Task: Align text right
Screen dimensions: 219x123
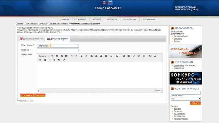Action: (x=101, y=56)
